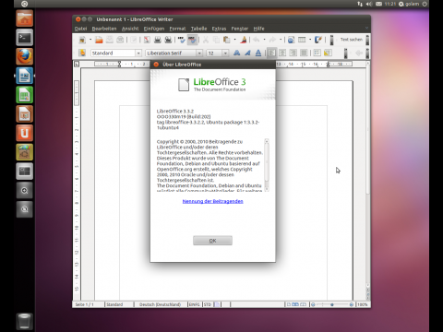Click the Numbering On/Off list icon
Screen dimensions: 443x332
(317, 53)
